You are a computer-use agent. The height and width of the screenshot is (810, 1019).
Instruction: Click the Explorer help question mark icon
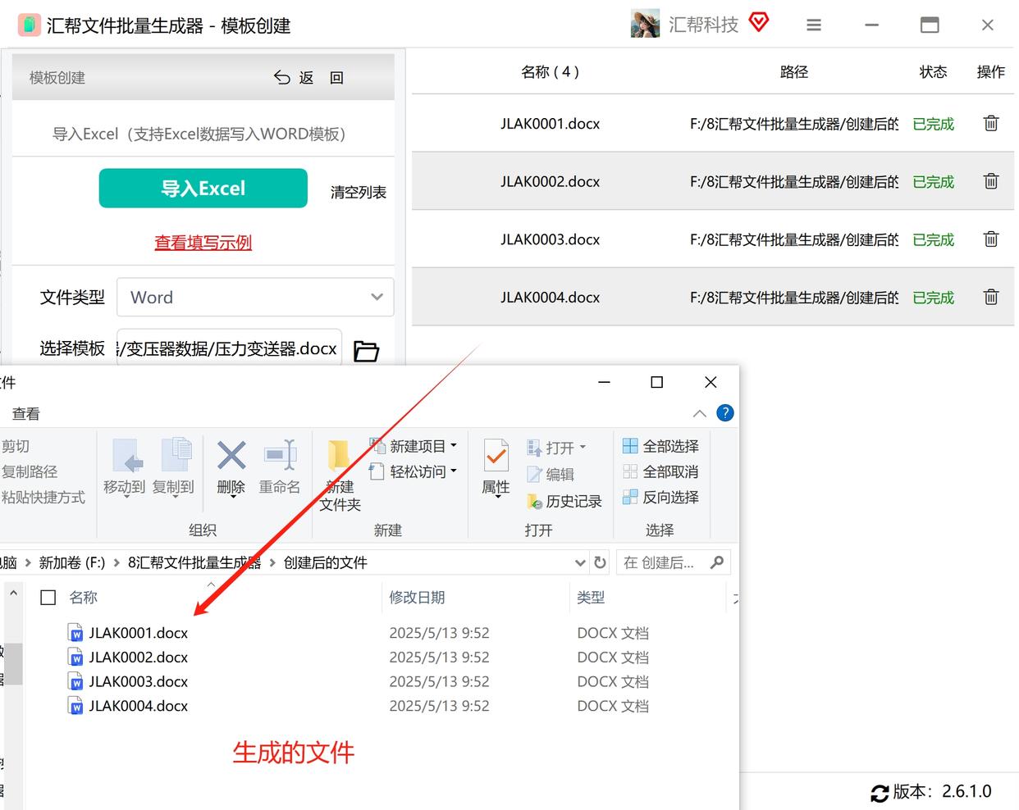(725, 413)
